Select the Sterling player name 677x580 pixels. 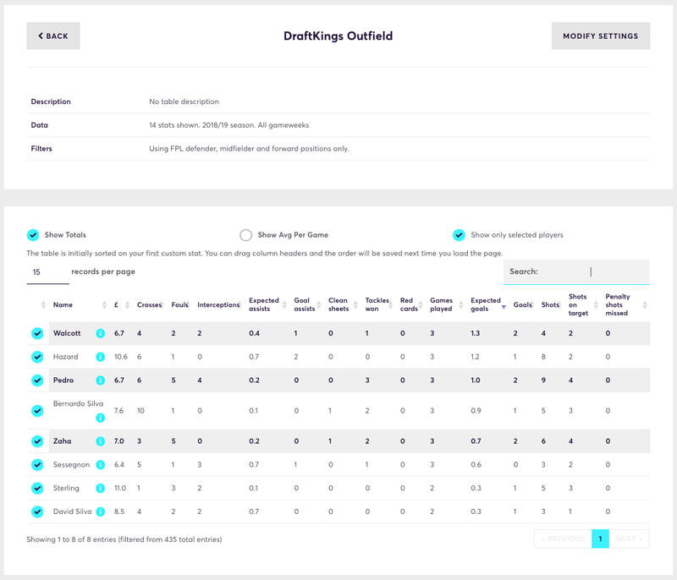click(66, 488)
